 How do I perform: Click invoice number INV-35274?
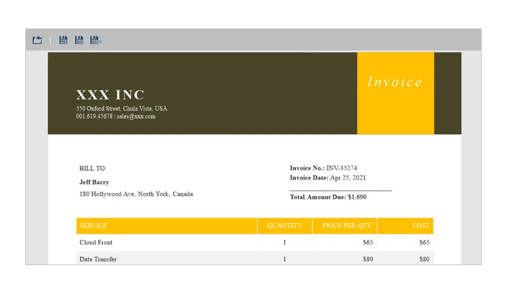pos(342,168)
